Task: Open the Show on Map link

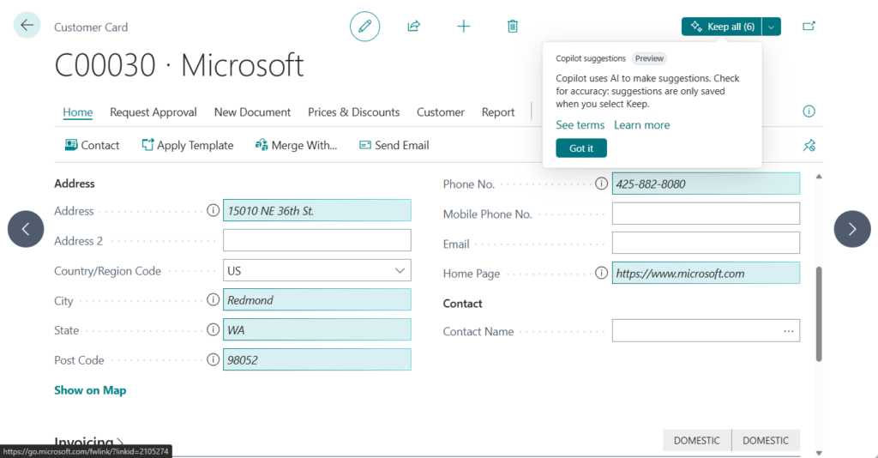Action: pyautogui.click(x=90, y=390)
